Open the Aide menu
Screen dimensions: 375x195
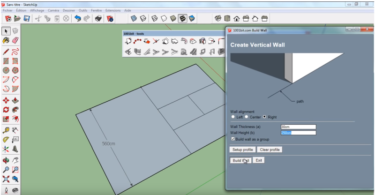coord(127,10)
